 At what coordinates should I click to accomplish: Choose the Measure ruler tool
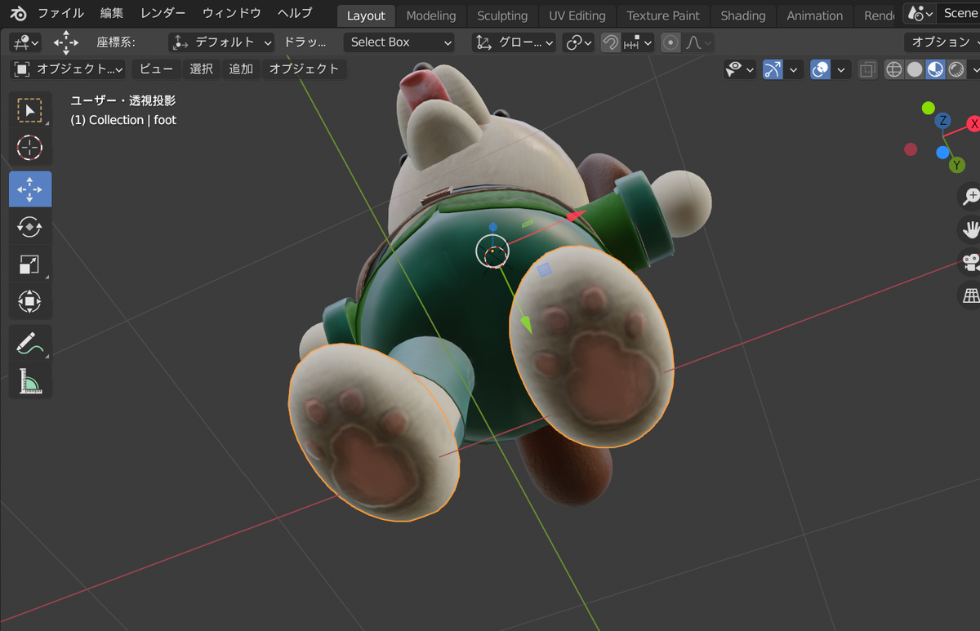[x=30, y=381]
